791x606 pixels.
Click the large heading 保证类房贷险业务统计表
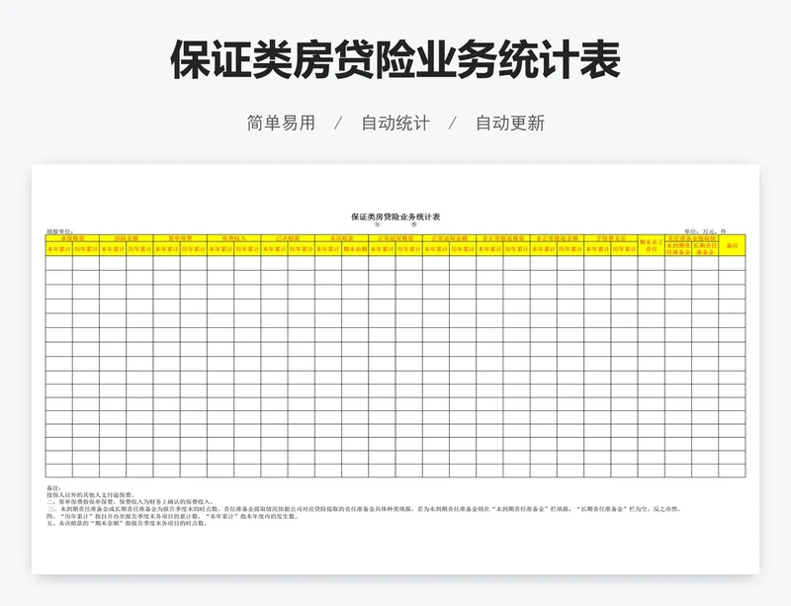pos(395,60)
